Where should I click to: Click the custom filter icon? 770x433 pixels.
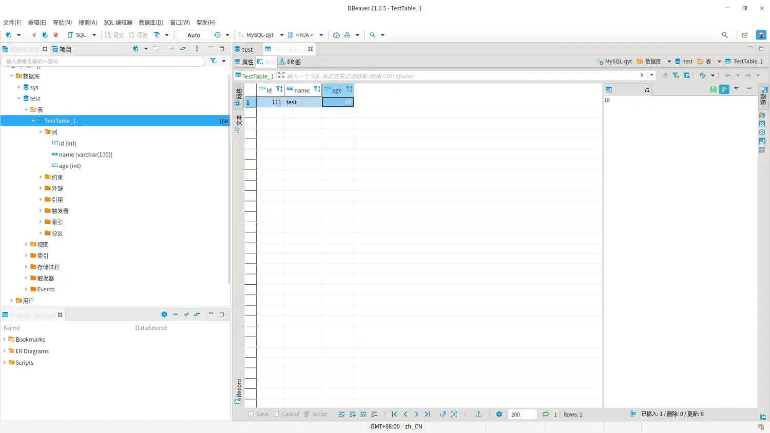[676, 75]
